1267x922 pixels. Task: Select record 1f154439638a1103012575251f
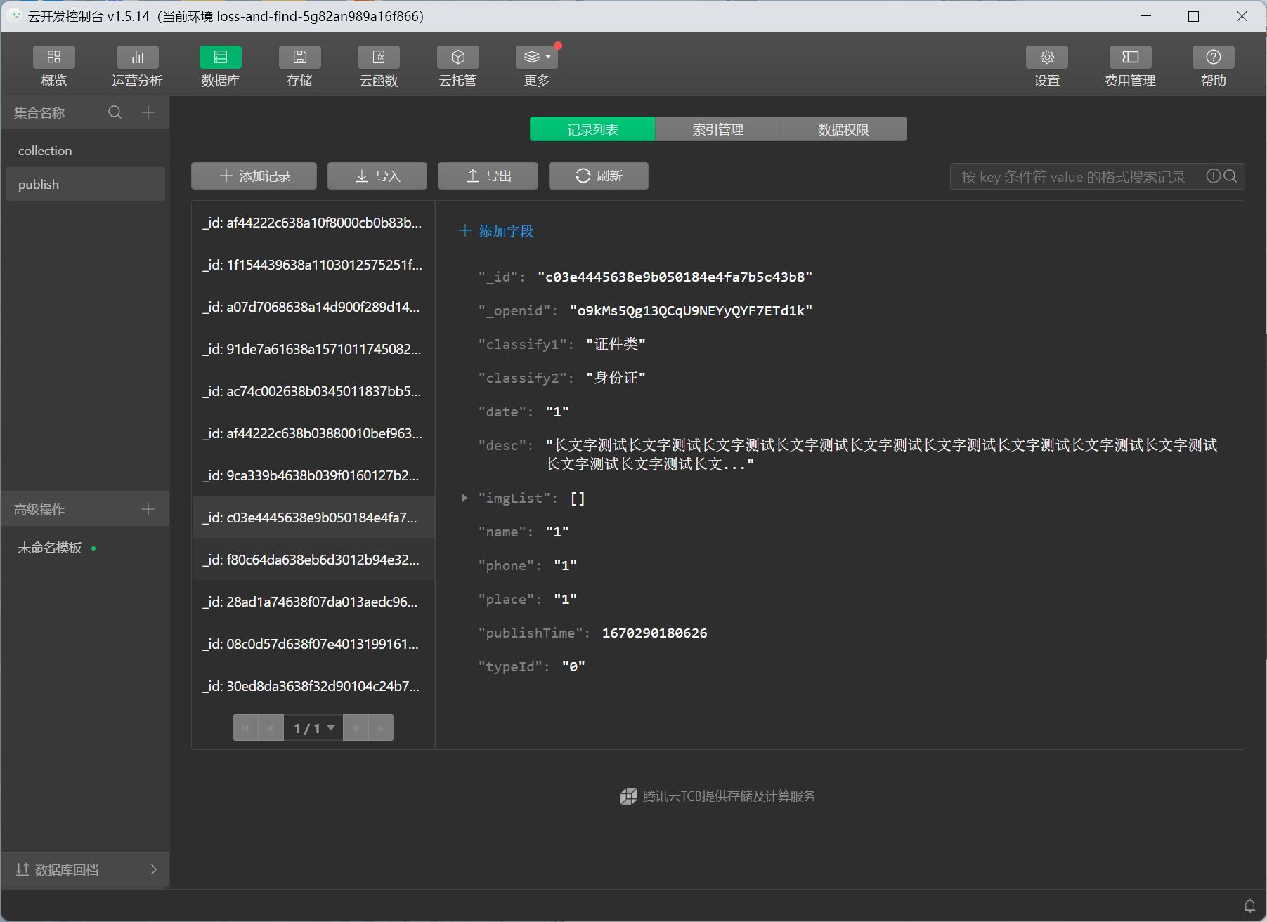(x=313, y=265)
